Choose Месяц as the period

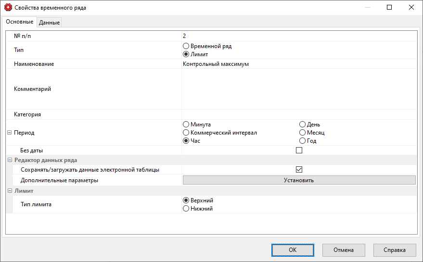[303, 133]
